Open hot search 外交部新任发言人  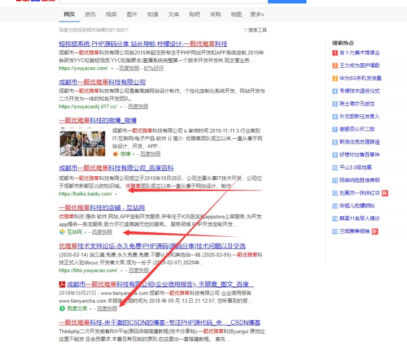(360, 116)
